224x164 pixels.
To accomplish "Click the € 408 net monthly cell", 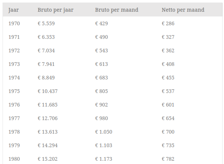I will point(168,64).
